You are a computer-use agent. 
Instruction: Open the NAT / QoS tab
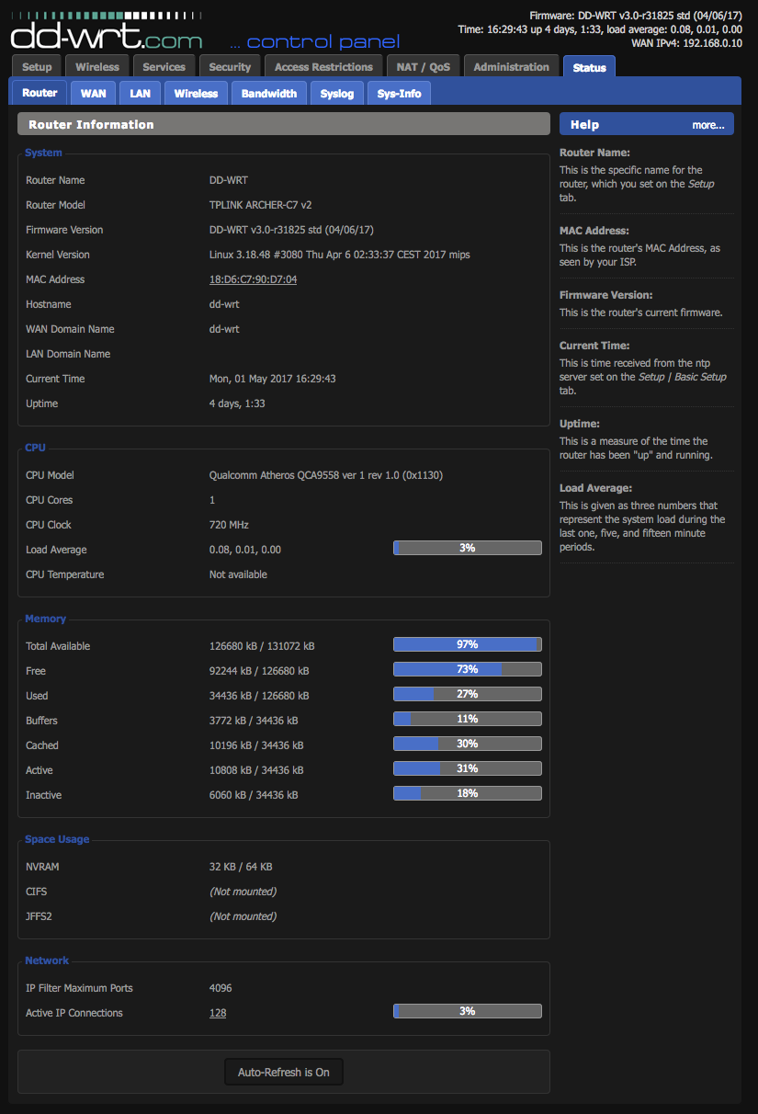pyautogui.click(x=424, y=66)
